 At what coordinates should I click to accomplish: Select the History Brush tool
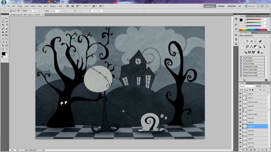coord(7,32)
